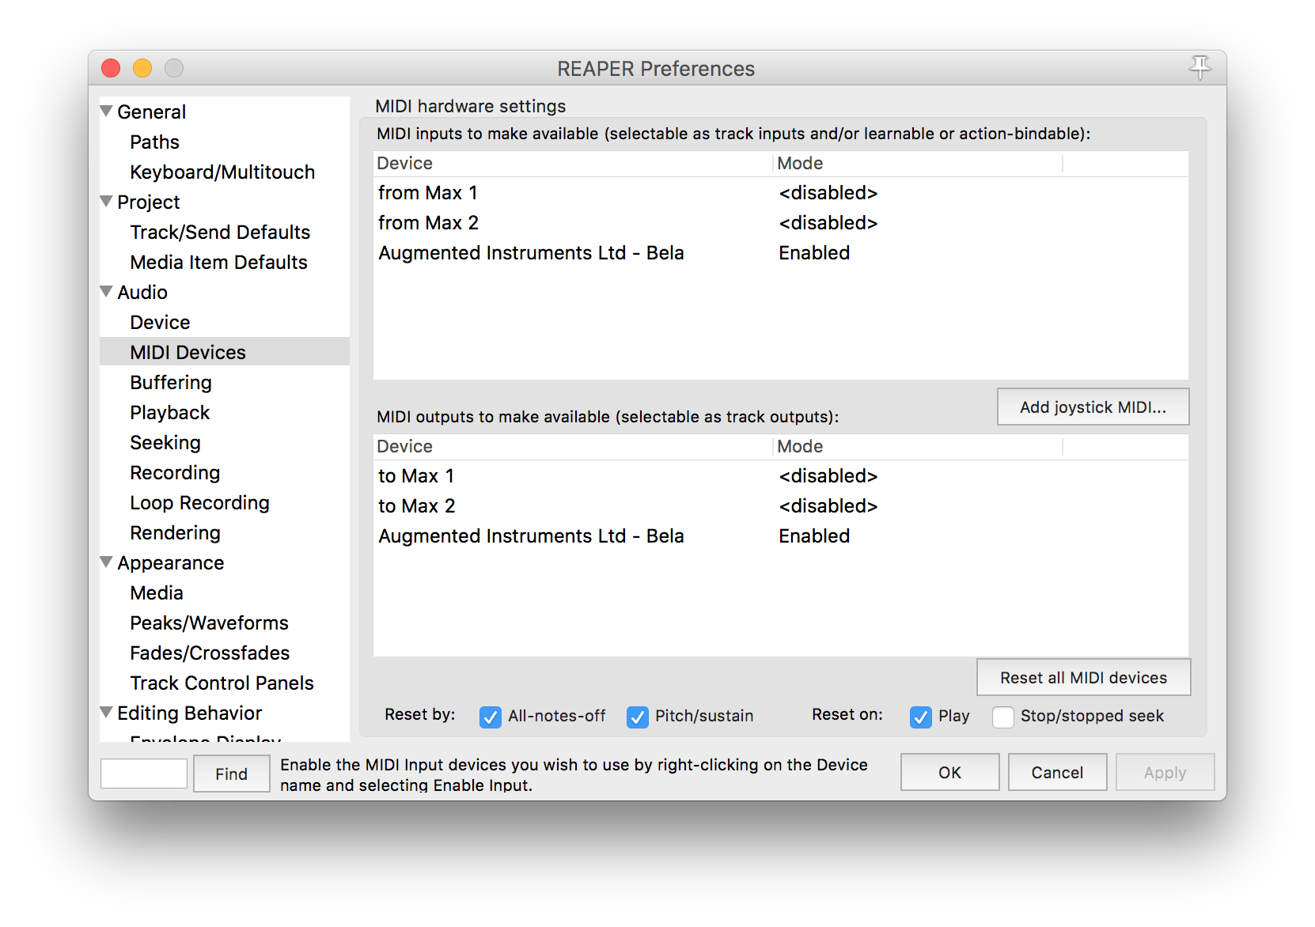
Task: Open the Appearance Media page
Action: pyautogui.click(x=157, y=593)
